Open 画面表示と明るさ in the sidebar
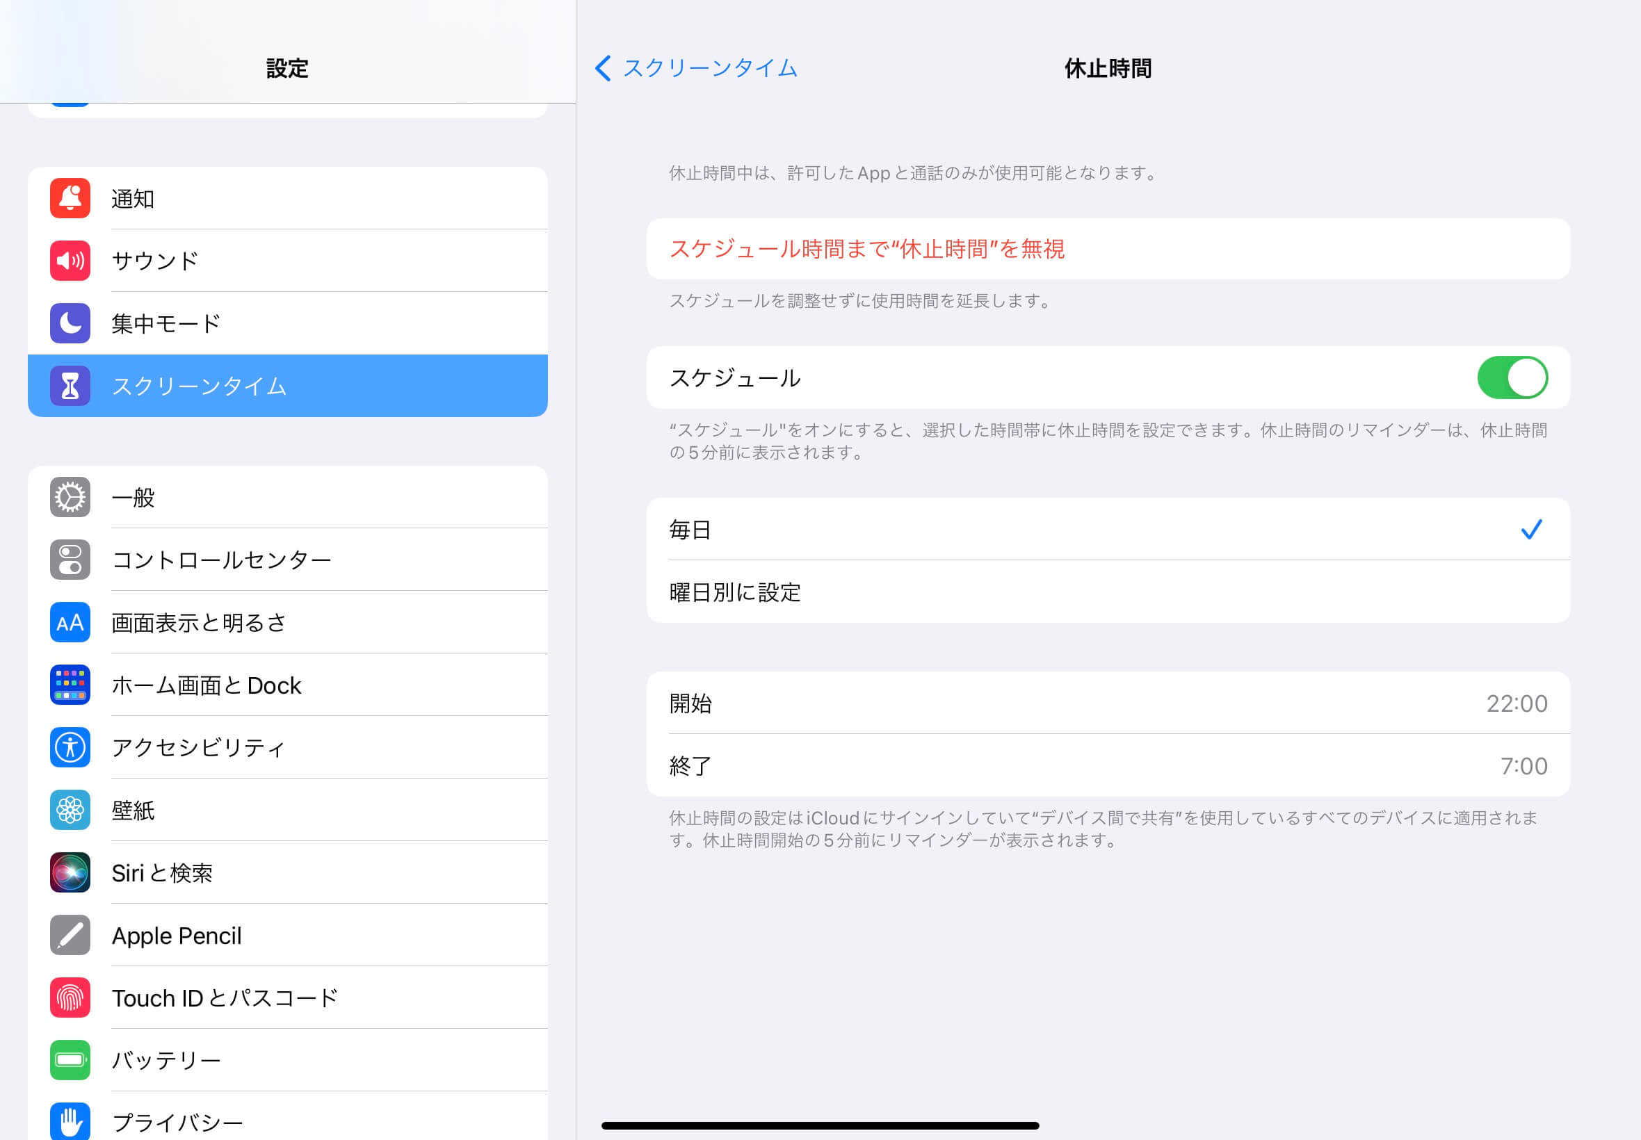 [x=288, y=622]
